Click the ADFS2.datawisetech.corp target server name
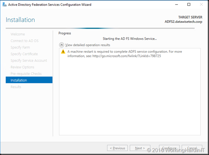Viewport: 209px width, 155px height. coord(183,22)
